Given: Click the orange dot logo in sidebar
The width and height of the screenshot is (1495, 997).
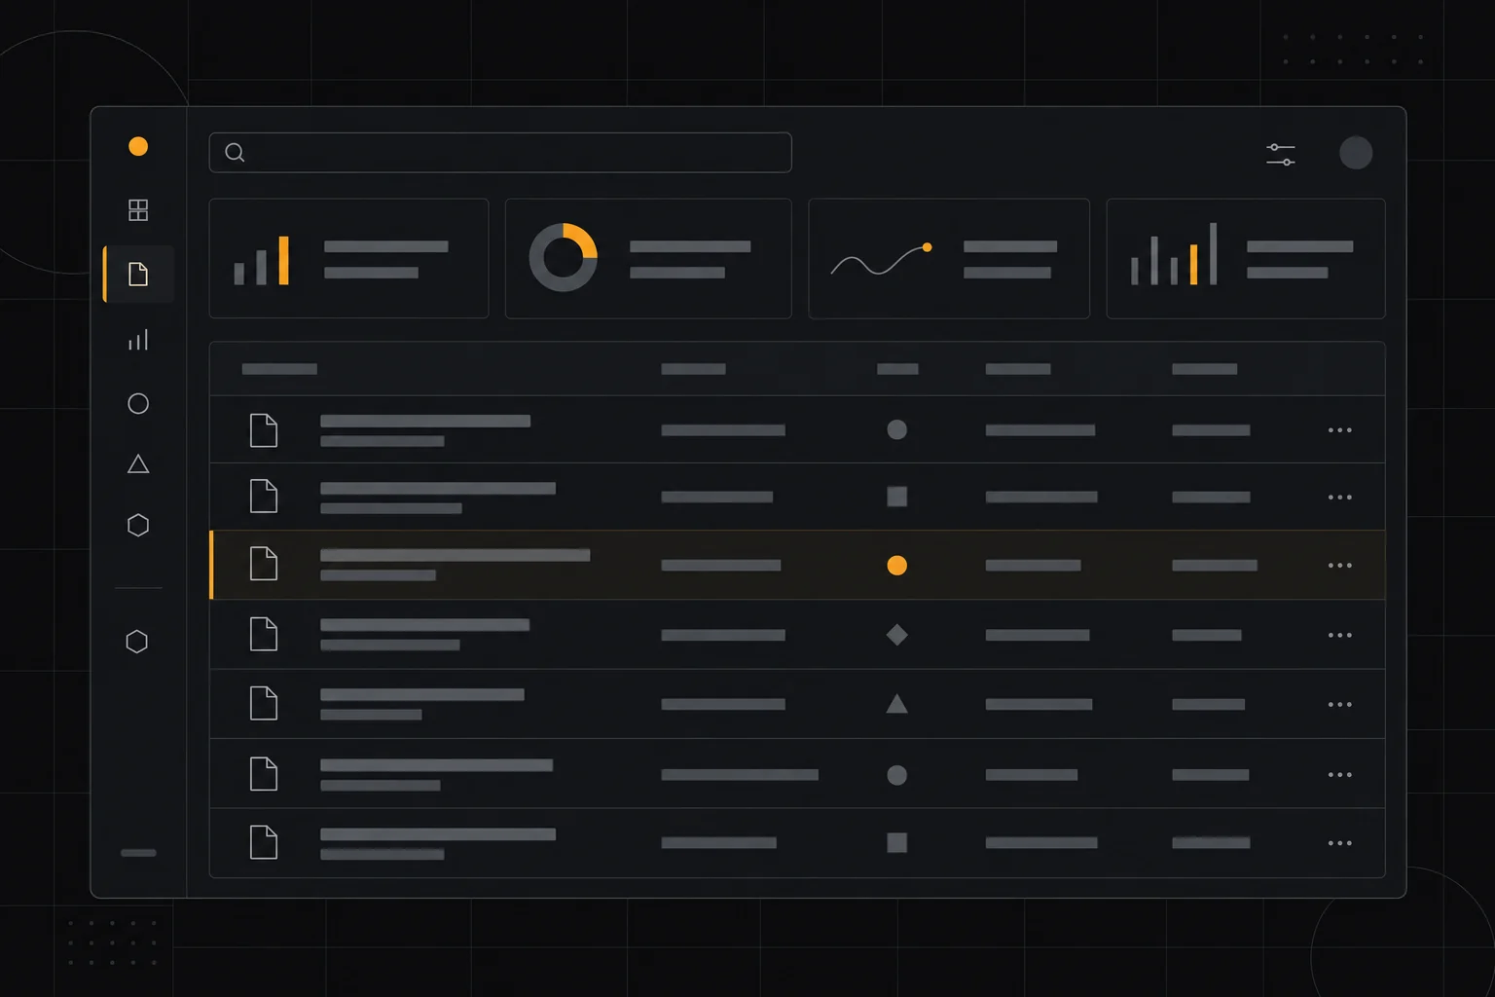Looking at the screenshot, I should (138, 146).
